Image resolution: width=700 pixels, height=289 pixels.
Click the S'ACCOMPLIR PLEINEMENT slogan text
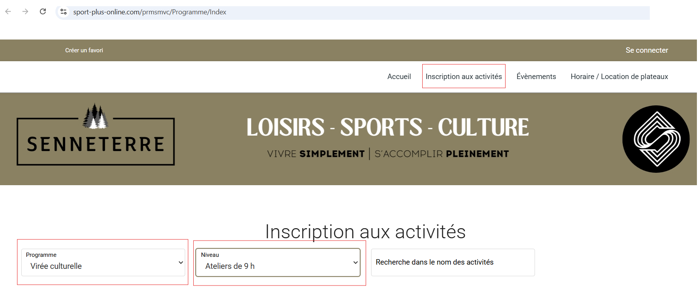442,154
